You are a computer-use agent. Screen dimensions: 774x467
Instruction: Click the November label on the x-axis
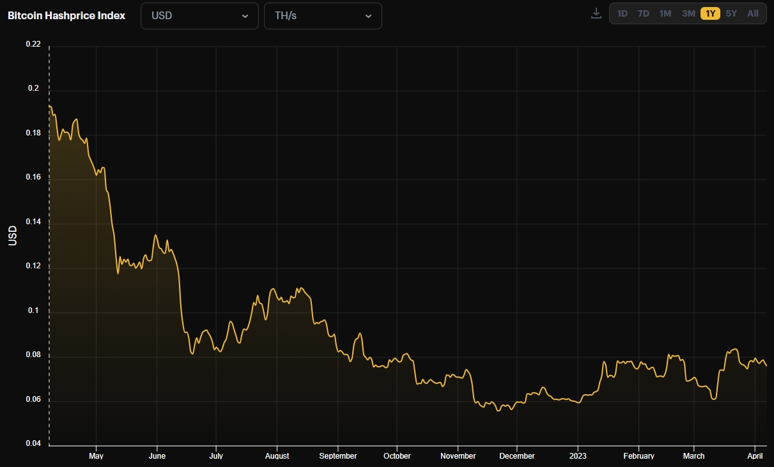coord(458,456)
